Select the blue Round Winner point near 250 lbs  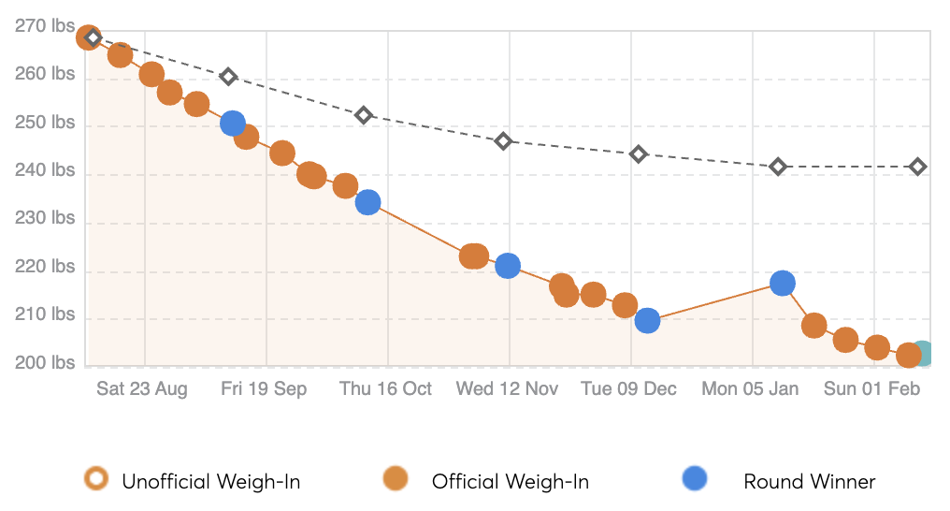[233, 123]
